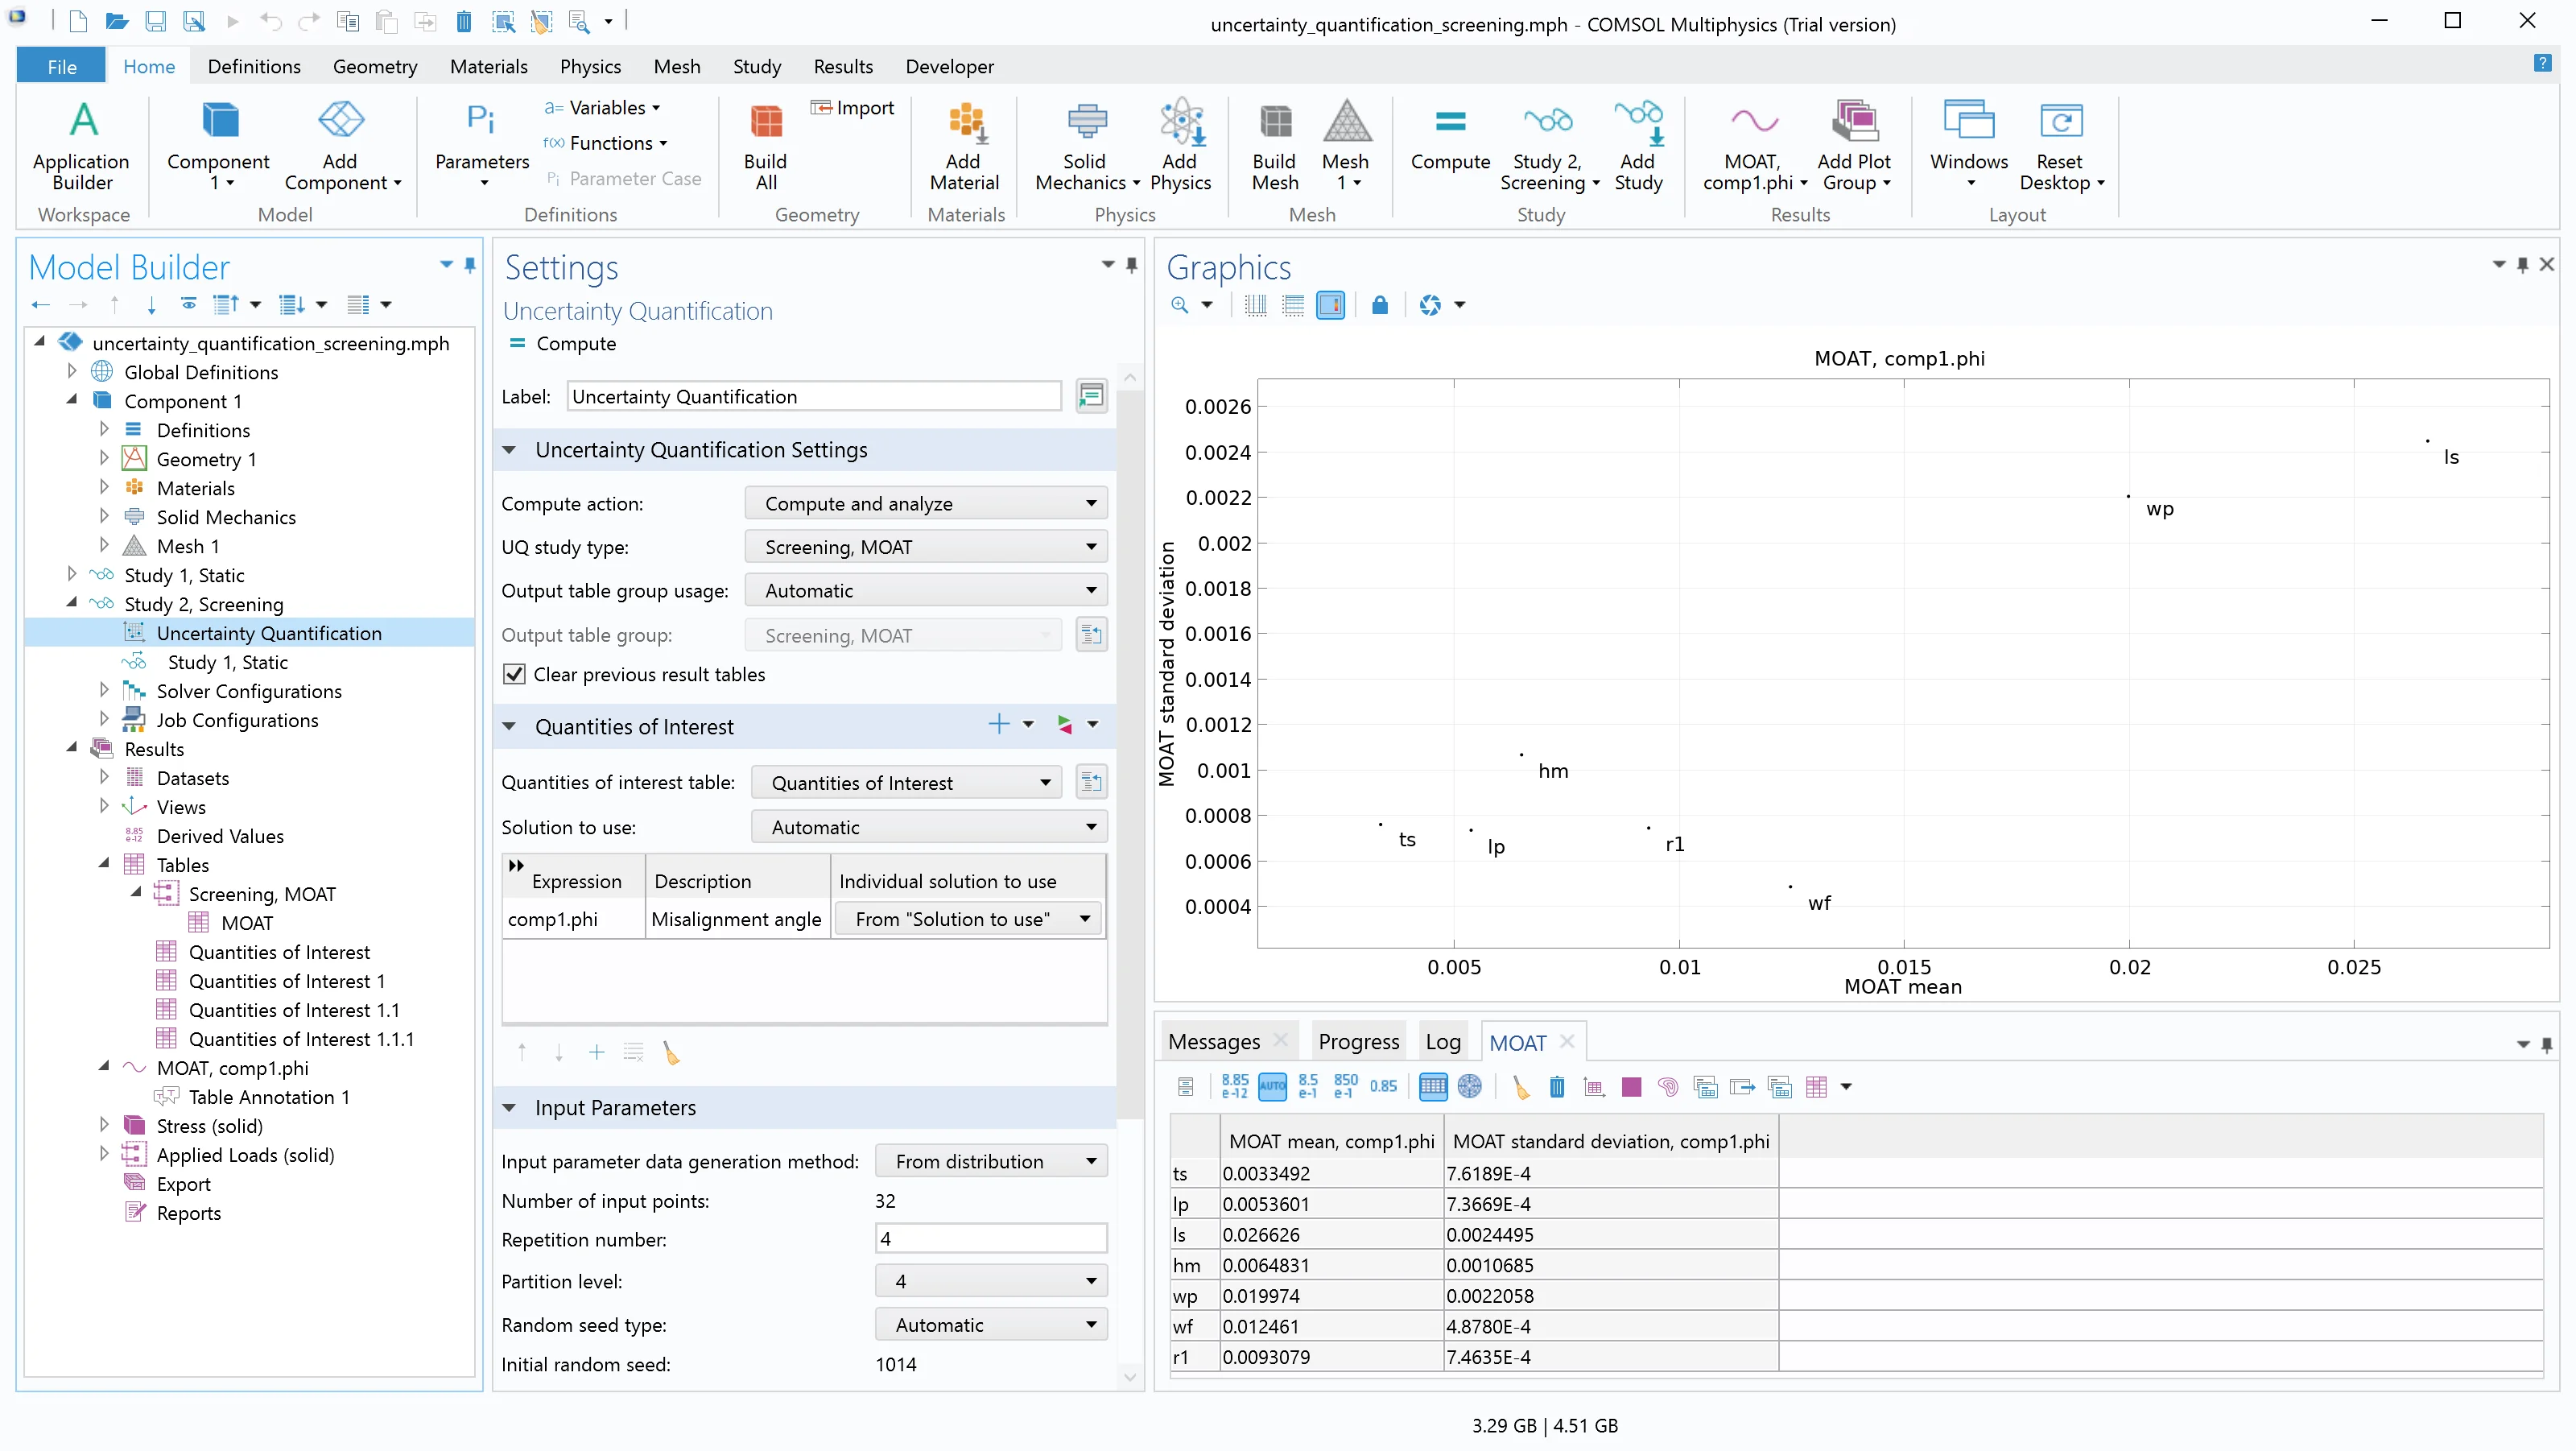Toggle Clear previous result tables checkbox
This screenshot has height=1451, width=2576.
(514, 675)
